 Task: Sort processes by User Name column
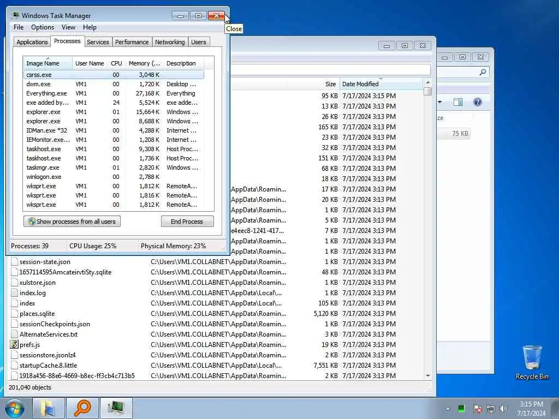pos(90,63)
